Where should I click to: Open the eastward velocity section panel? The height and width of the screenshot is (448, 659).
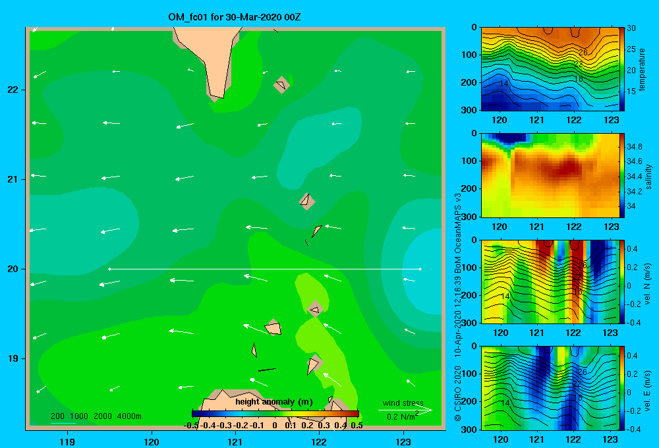click(550, 387)
